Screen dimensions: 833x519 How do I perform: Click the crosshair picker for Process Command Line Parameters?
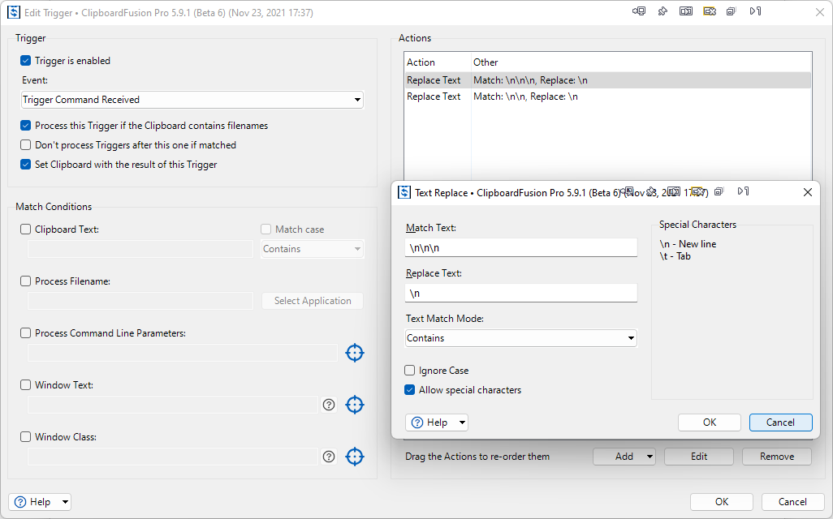[355, 353]
